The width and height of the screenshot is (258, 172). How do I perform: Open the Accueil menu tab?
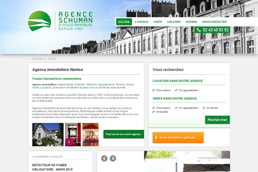(124, 21)
